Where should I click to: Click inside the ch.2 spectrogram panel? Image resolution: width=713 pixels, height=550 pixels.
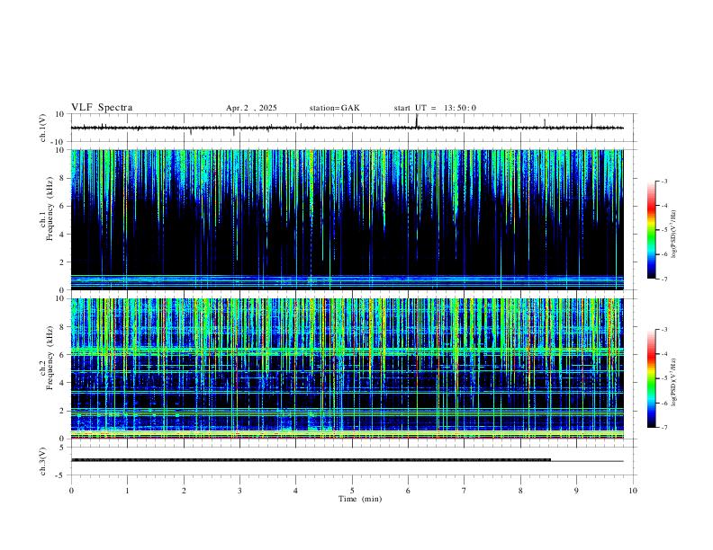(x=347, y=368)
